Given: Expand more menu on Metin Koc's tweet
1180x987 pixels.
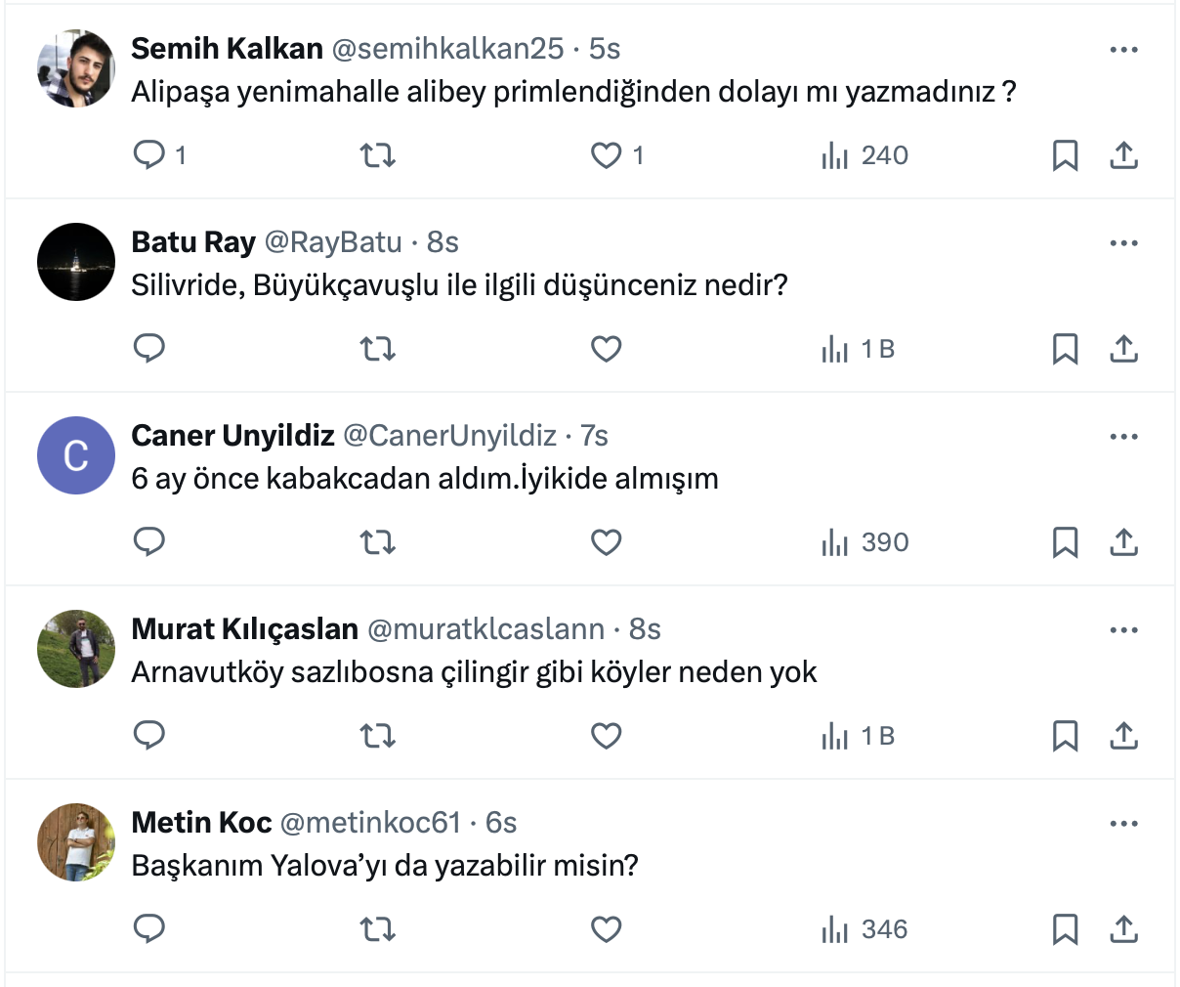Looking at the screenshot, I should point(1123,824).
